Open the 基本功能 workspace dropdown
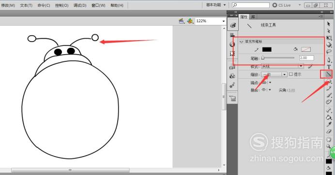This screenshot has width=335, height=175. 216,5
